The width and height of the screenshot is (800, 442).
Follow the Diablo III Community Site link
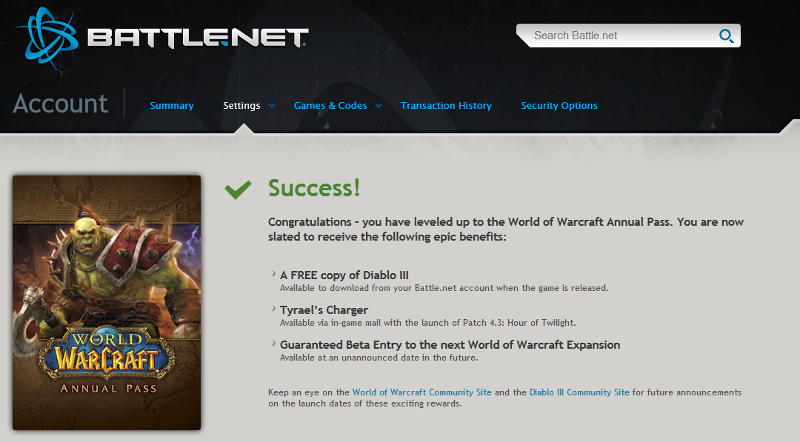pos(579,392)
